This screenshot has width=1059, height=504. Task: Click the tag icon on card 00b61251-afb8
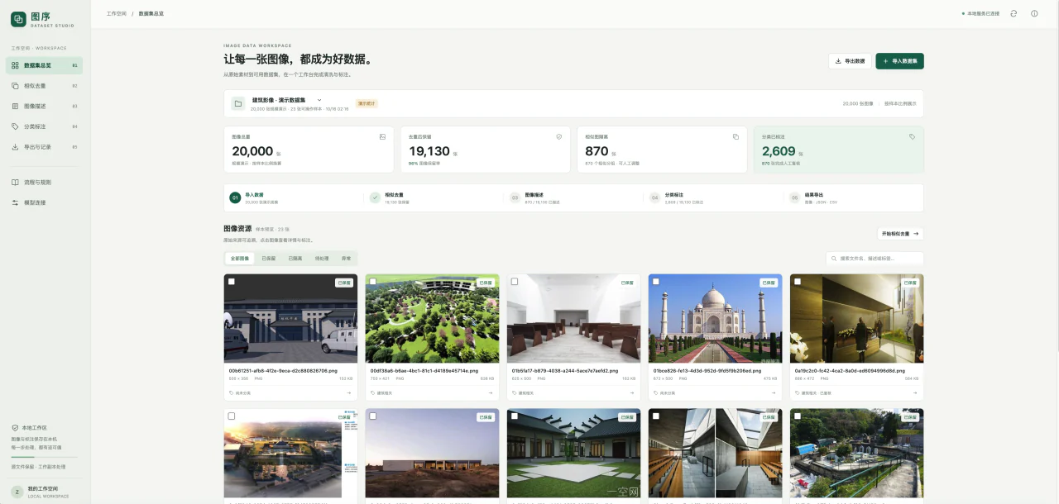(232, 393)
